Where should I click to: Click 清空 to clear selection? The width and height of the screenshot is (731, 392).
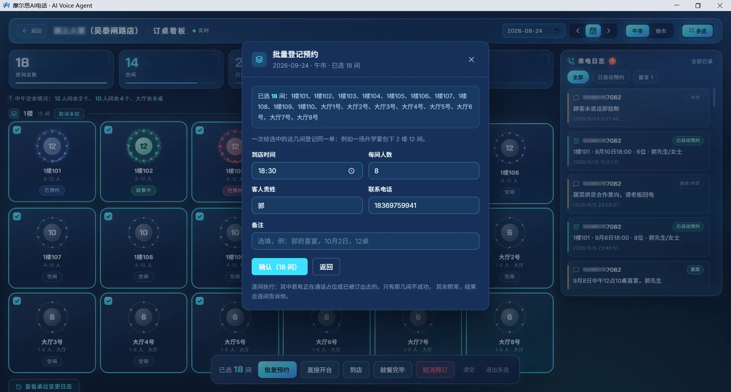469,370
